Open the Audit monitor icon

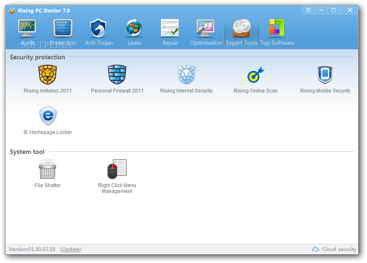coord(27,28)
